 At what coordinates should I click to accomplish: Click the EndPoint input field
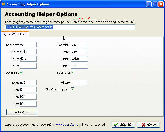79,83
